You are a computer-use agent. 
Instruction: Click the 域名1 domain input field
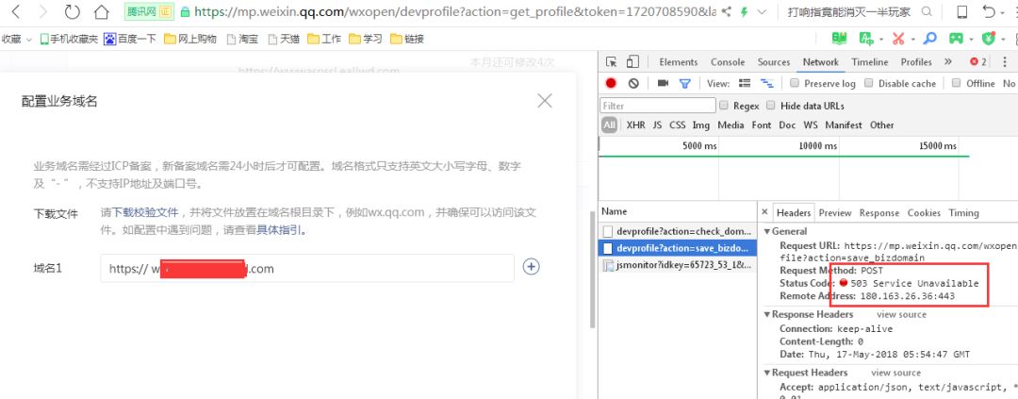[307, 269]
